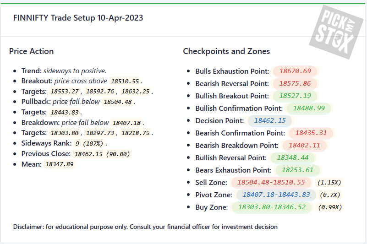Select Bears Exhaustion Point value 18253.61
This screenshot has width=367, height=244.
pos(297,170)
